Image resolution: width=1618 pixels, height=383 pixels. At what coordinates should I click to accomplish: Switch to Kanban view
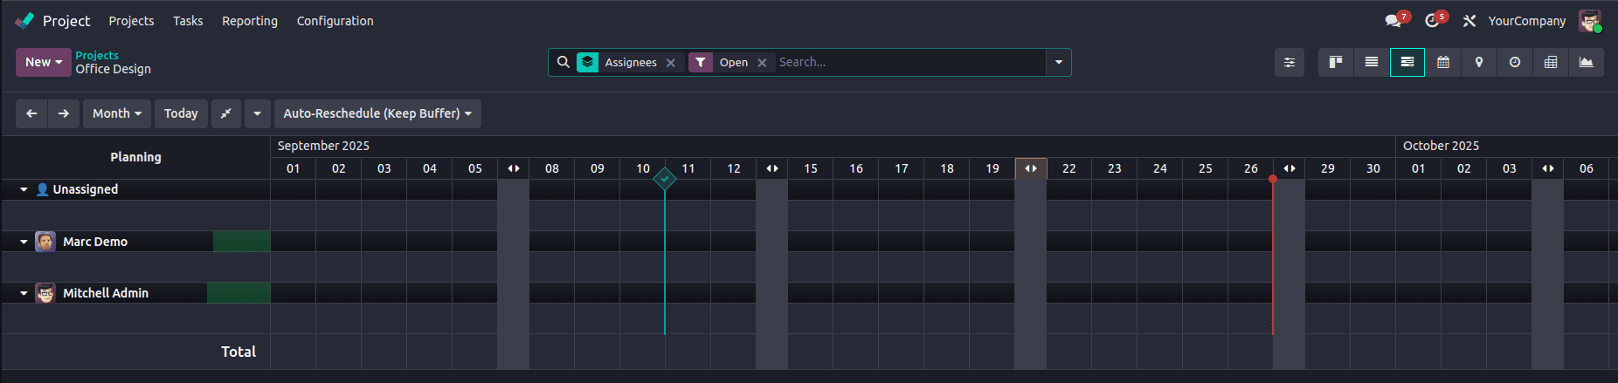1336,62
